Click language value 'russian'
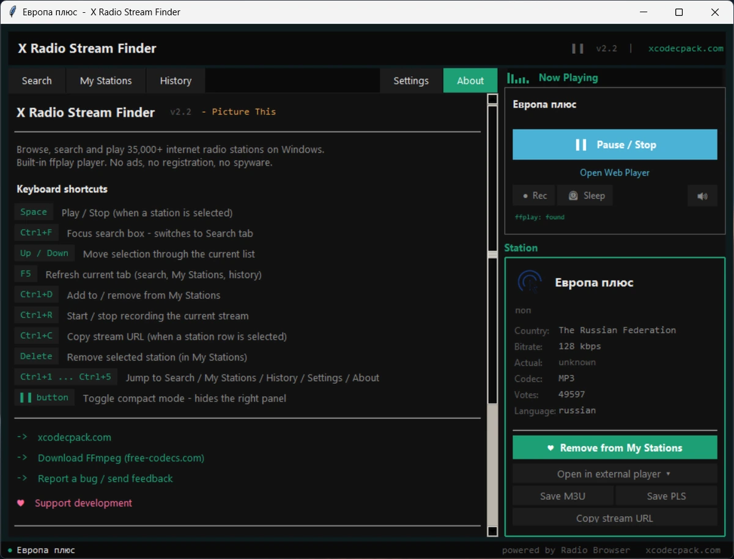Screen dimensions: 734x559 point(577,410)
